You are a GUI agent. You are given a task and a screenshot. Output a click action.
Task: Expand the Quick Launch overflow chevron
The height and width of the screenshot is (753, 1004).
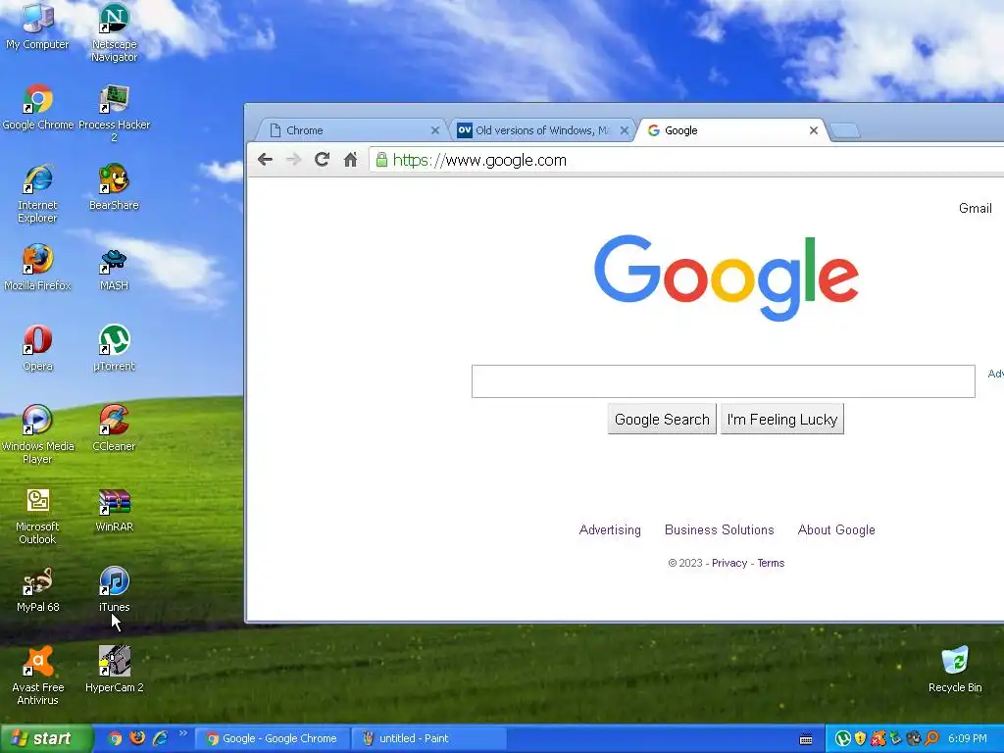(182, 733)
